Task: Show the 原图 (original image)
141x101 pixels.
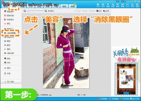Action: 92,11
